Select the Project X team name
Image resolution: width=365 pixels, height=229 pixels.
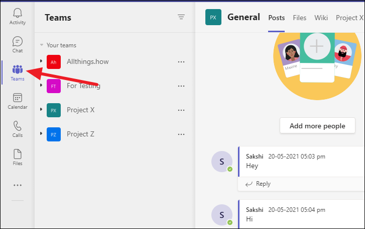point(80,110)
